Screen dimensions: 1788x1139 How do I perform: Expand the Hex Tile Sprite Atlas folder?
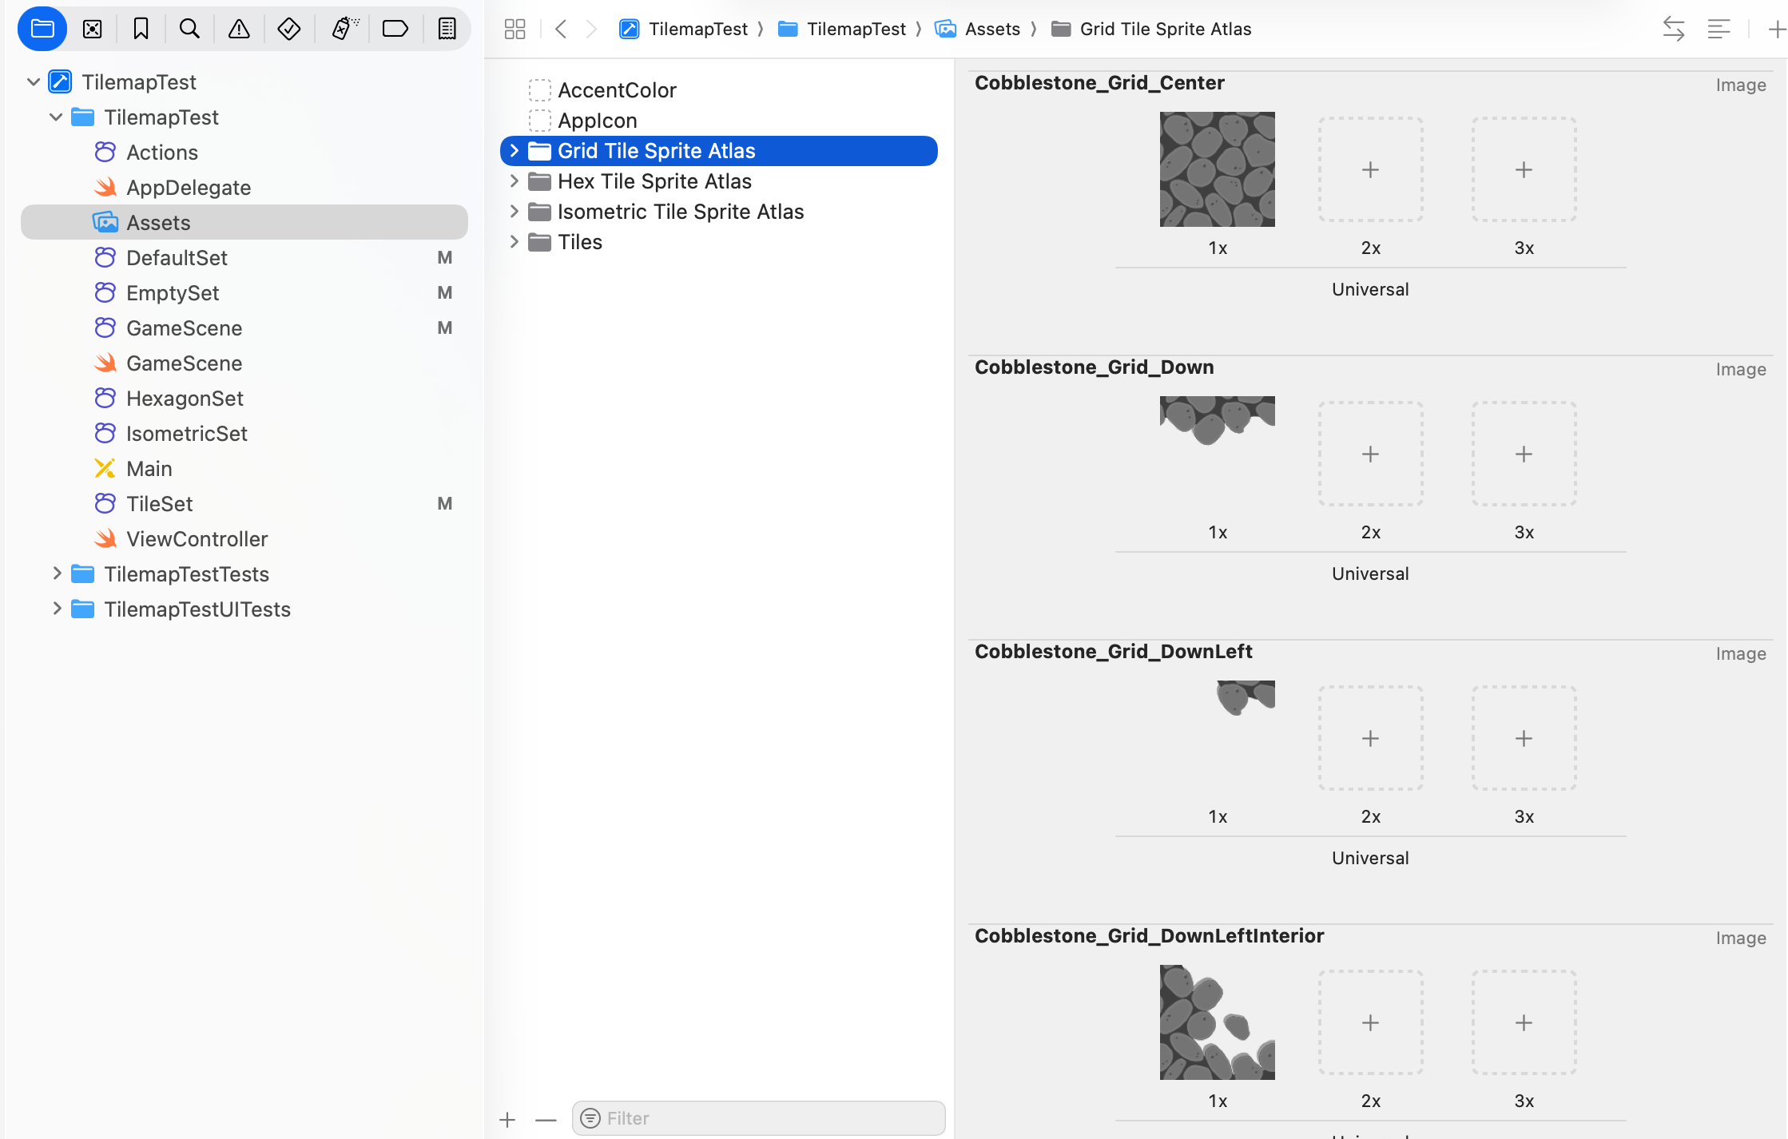click(515, 181)
